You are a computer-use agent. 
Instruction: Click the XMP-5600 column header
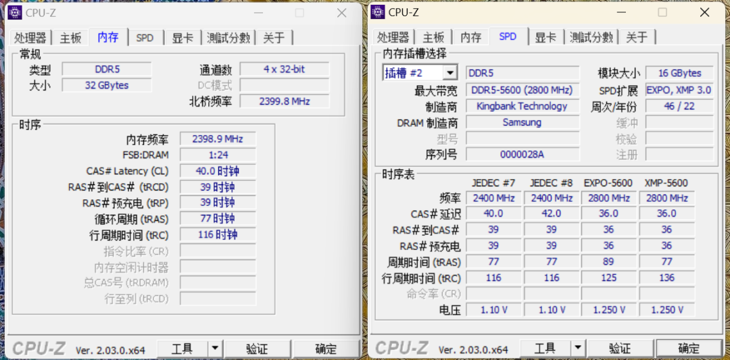(666, 183)
